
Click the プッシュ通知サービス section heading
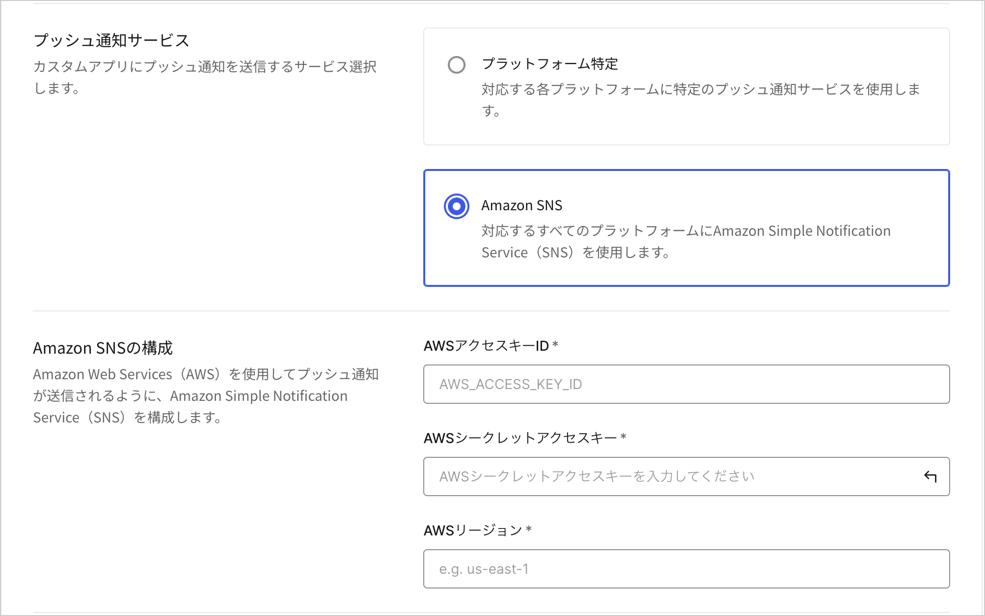[x=111, y=40]
